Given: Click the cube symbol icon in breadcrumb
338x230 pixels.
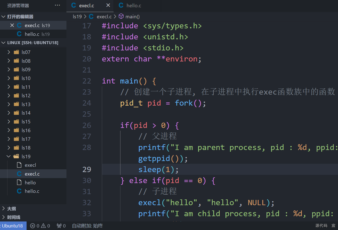Looking at the screenshot, I should [x=121, y=16].
